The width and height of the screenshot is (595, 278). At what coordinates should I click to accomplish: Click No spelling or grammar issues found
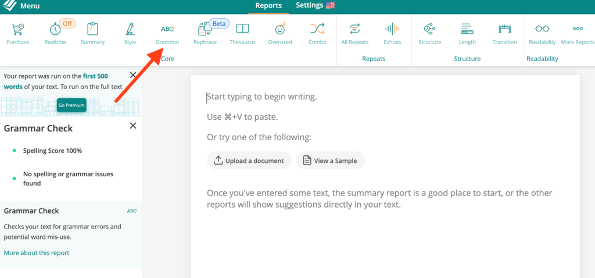(68, 179)
